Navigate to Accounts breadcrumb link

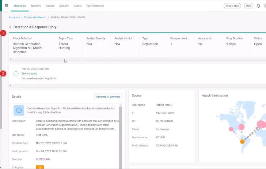pyautogui.click(x=14, y=17)
